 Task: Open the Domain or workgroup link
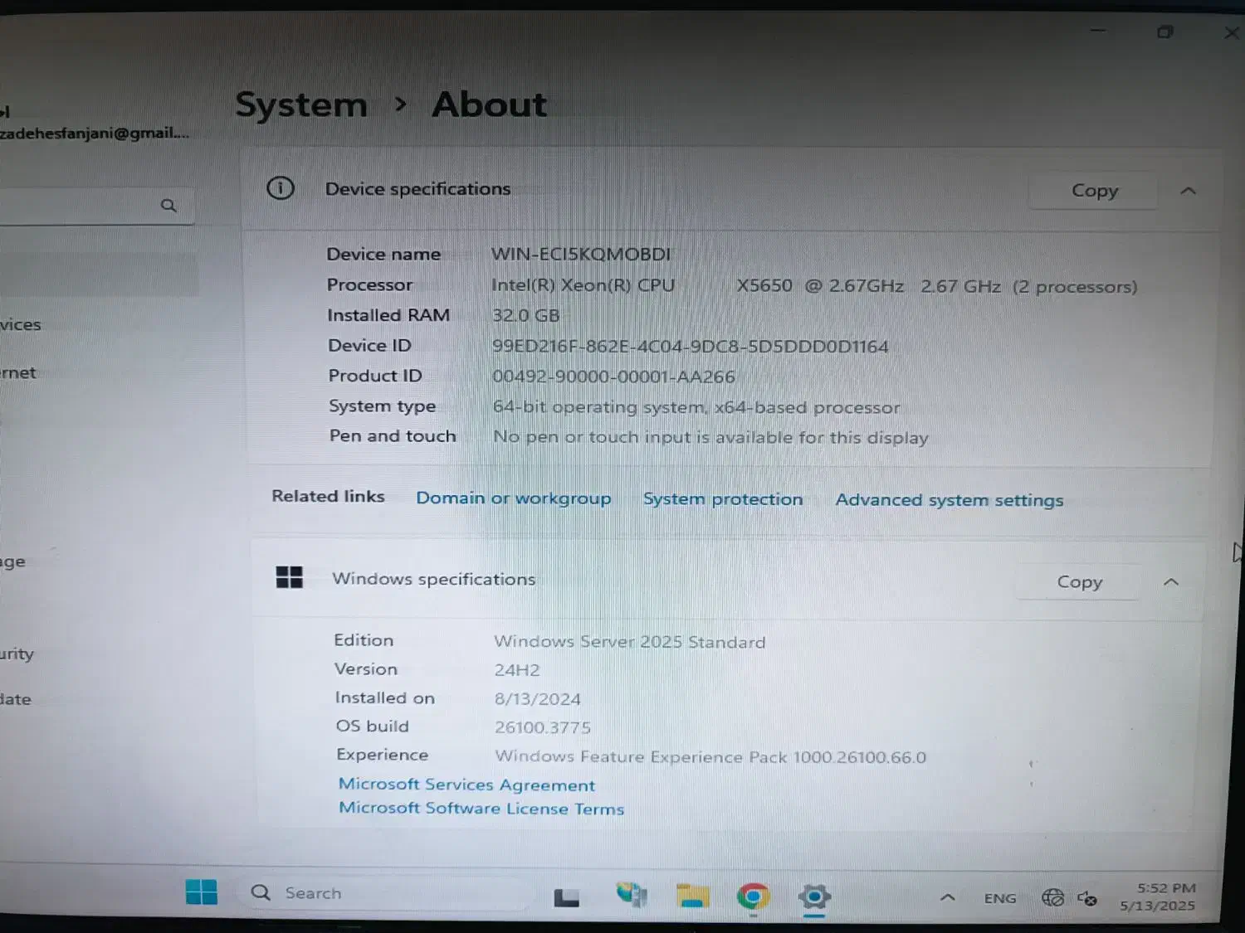coord(514,498)
